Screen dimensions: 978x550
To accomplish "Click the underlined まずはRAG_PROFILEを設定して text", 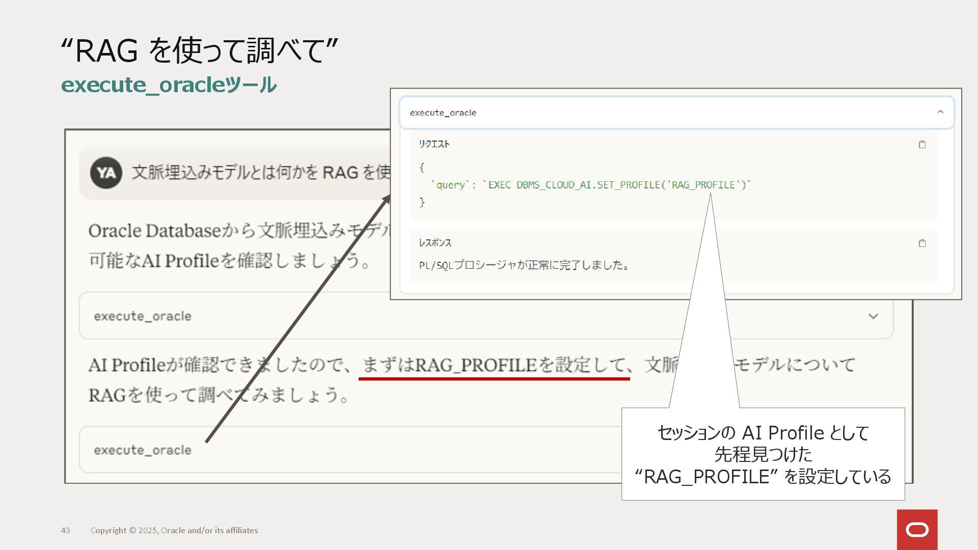I will (x=494, y=365).
